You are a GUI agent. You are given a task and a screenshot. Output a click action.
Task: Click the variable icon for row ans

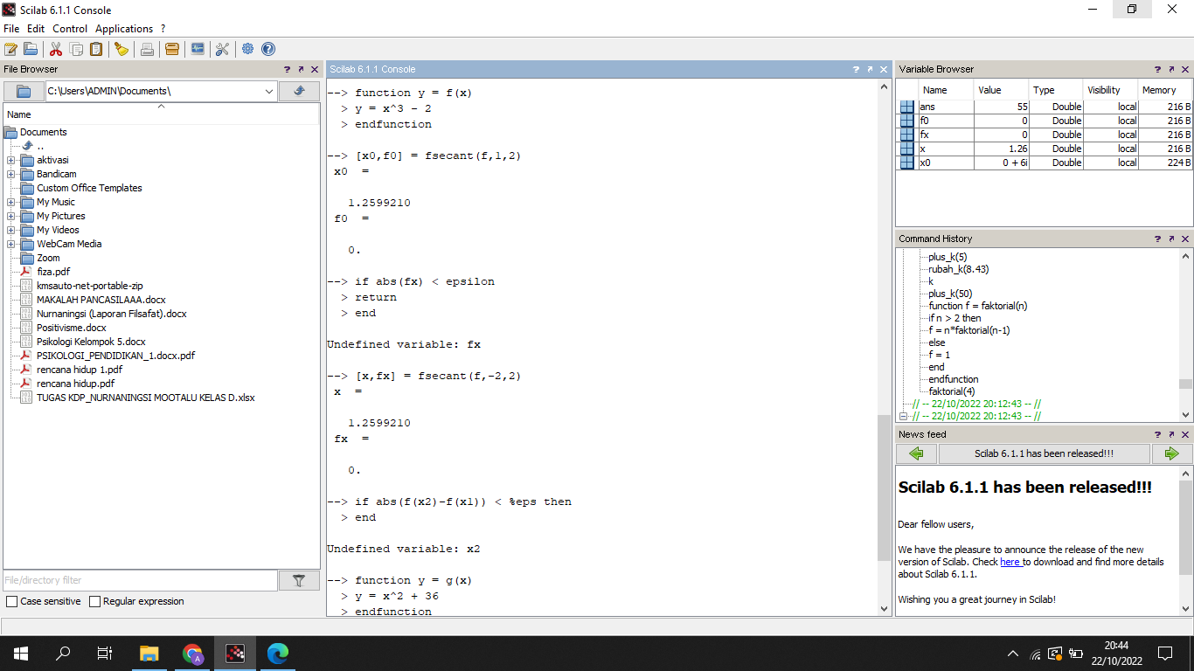(x=906, y=107)
